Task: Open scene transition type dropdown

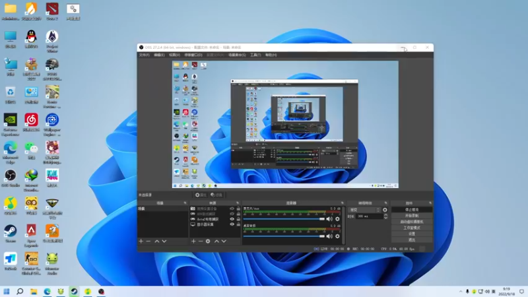Action: (364, 210)
